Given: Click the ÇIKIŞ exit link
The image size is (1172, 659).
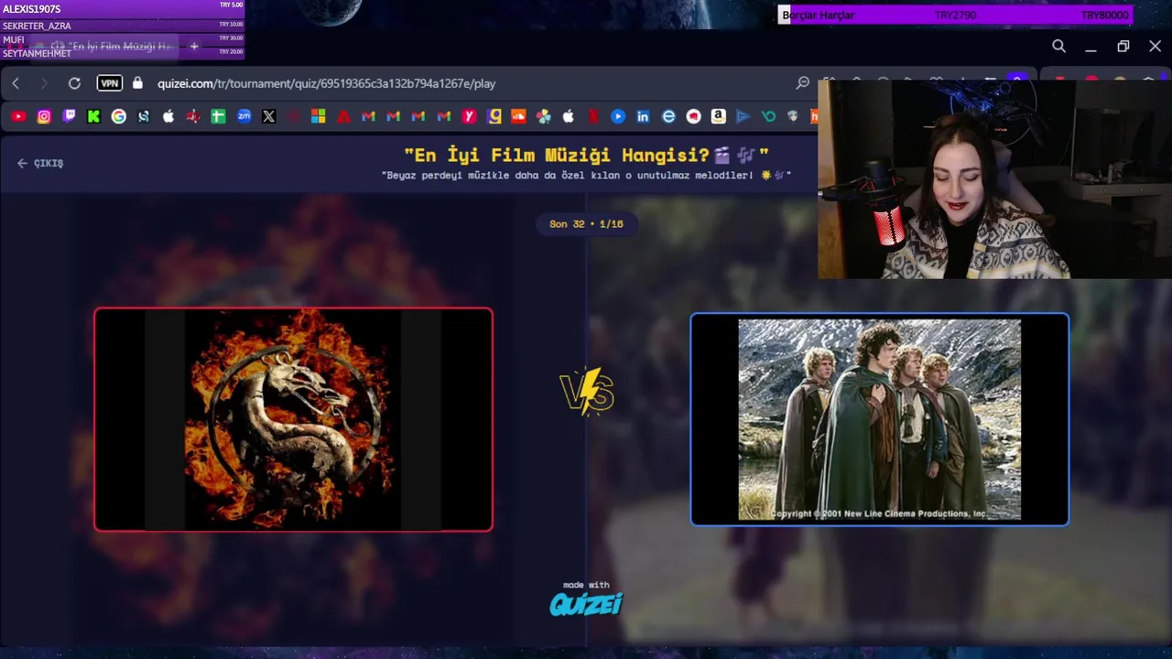Looking at the screenshot, I should pyautogui.click(x=40, y=163).
